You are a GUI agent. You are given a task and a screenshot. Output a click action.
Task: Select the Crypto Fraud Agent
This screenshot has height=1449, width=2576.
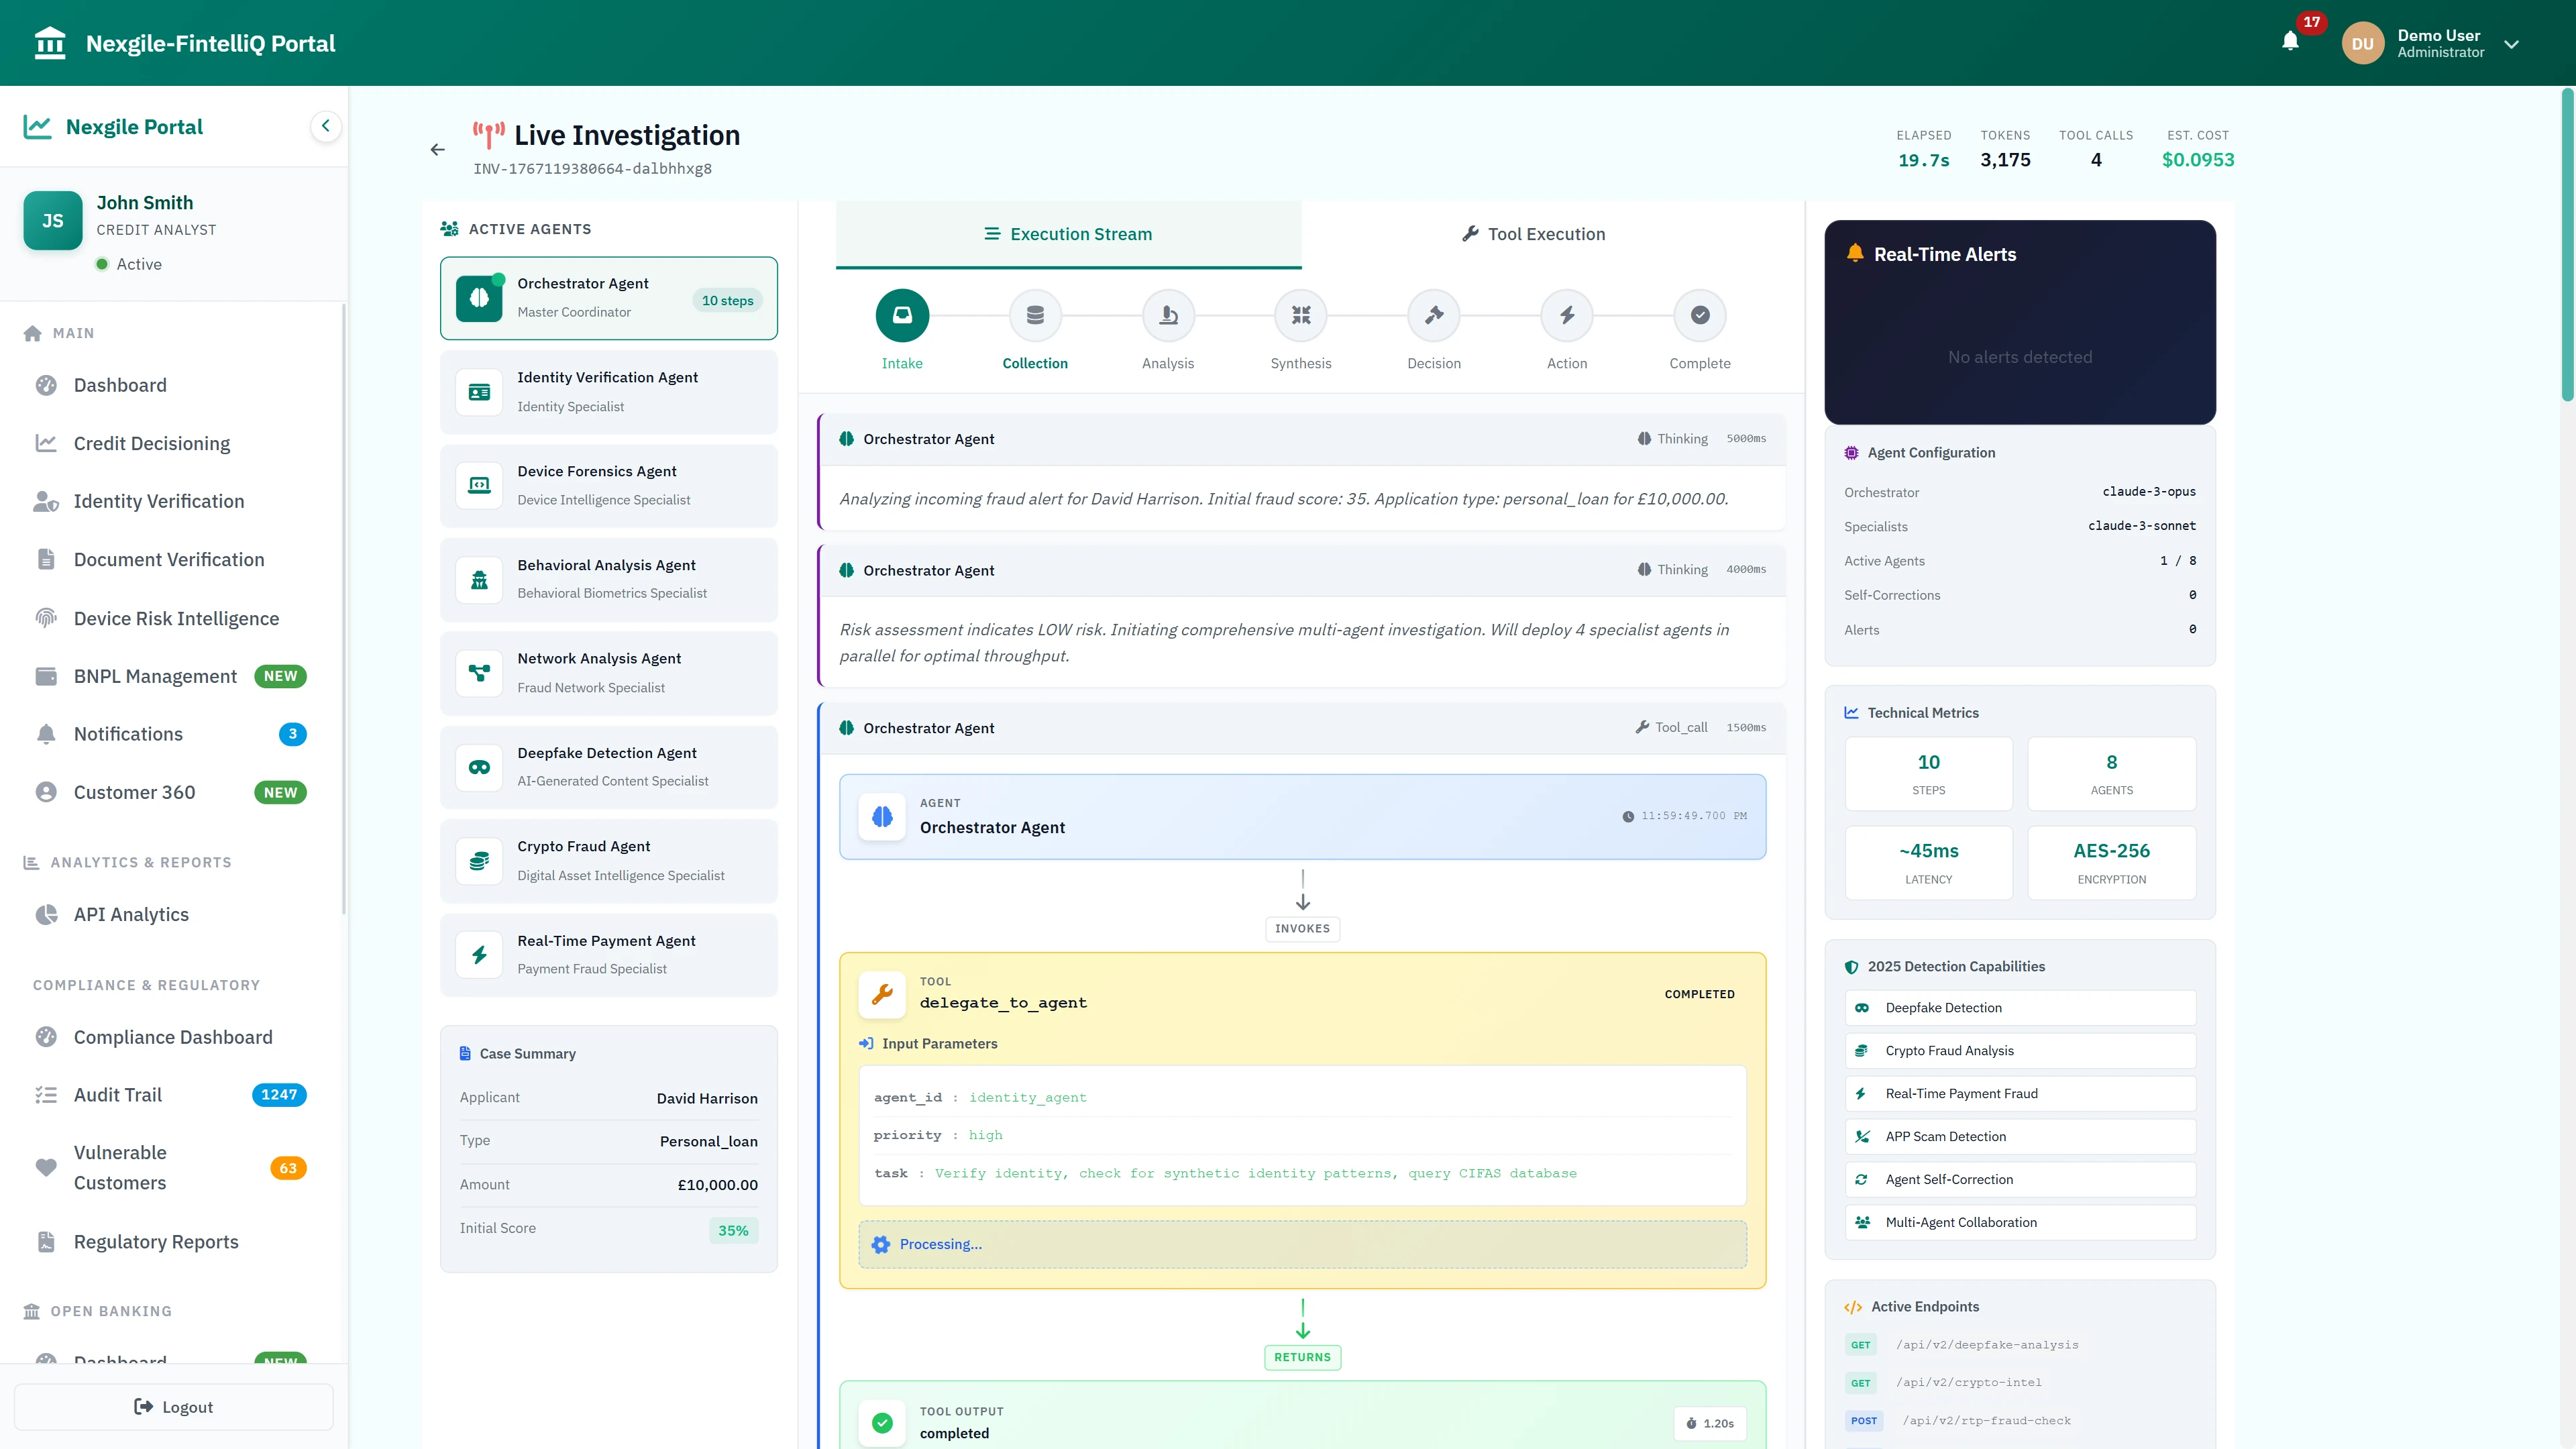[x=608, y=860]
